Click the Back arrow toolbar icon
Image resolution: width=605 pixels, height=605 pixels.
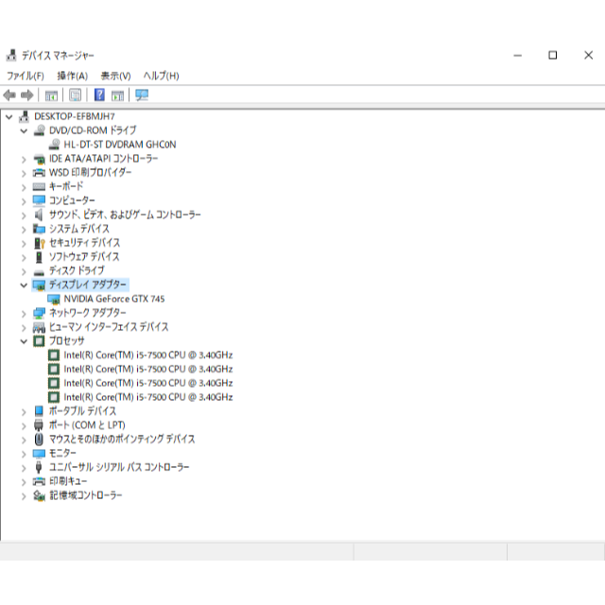tap(9, 95)
